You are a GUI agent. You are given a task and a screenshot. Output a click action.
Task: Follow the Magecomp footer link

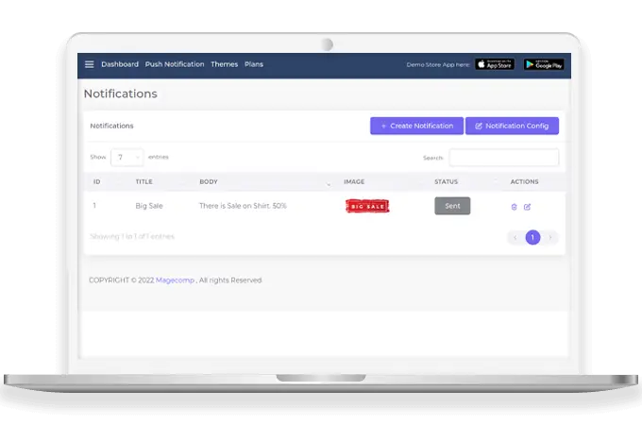point(176,280)
